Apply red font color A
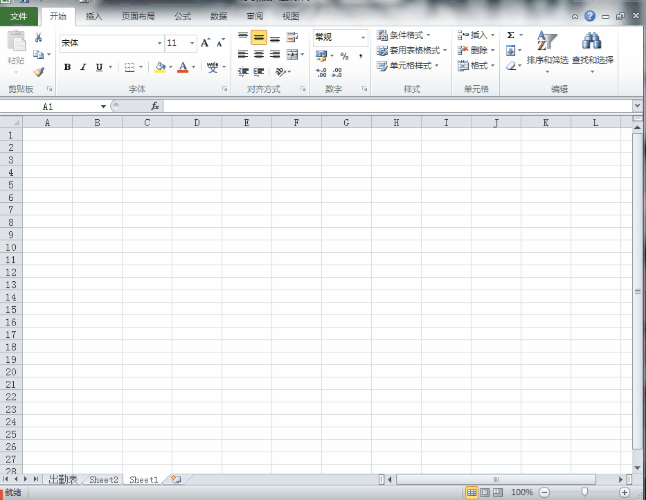 (x=183, y=66)
